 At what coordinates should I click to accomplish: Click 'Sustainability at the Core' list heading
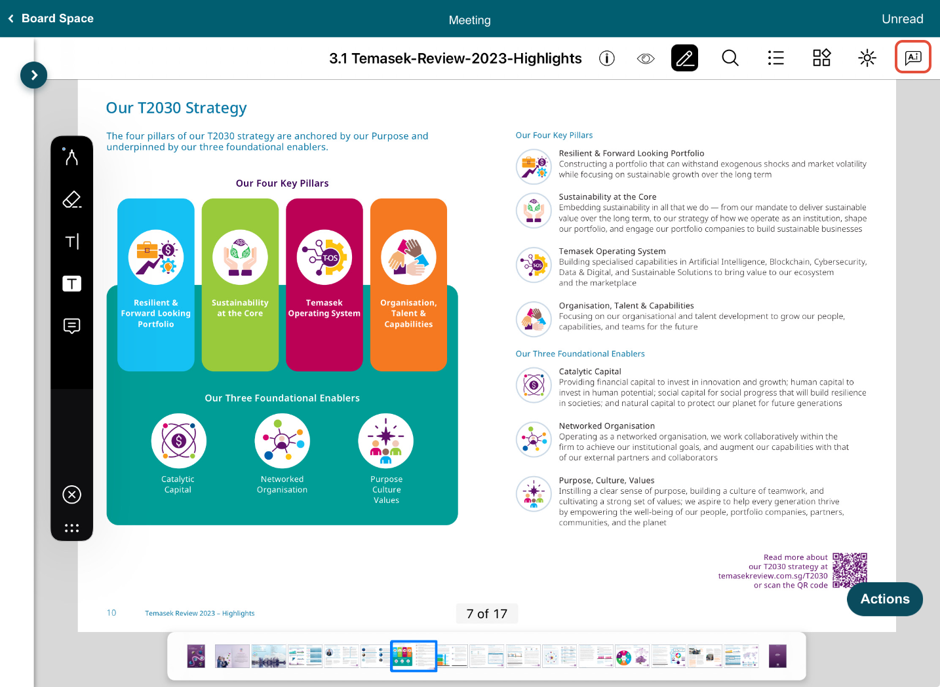(608, 196)
